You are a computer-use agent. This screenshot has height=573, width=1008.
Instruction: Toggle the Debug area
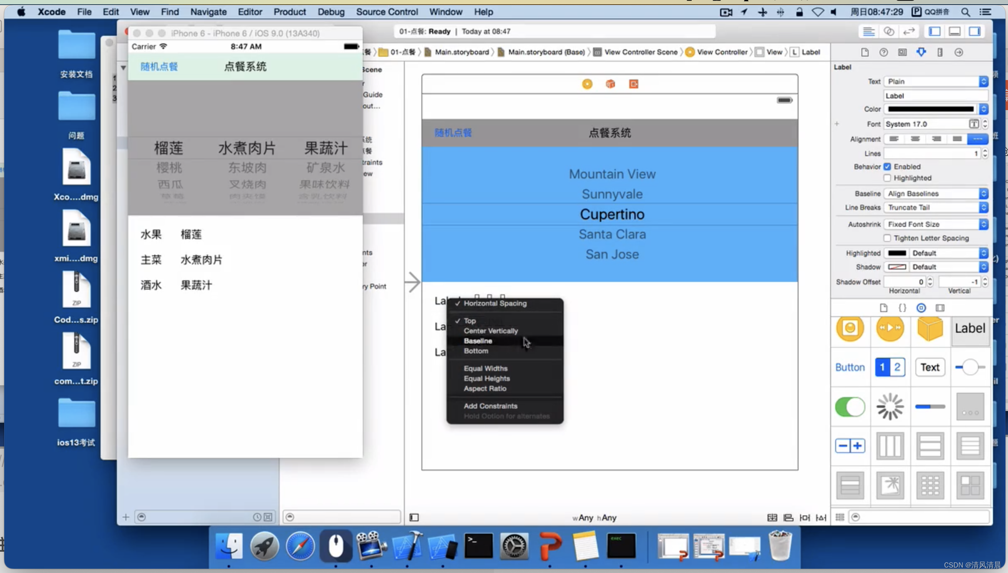955,32
